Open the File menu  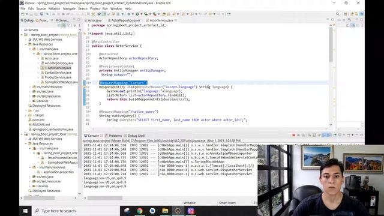[x=23, y=8]
